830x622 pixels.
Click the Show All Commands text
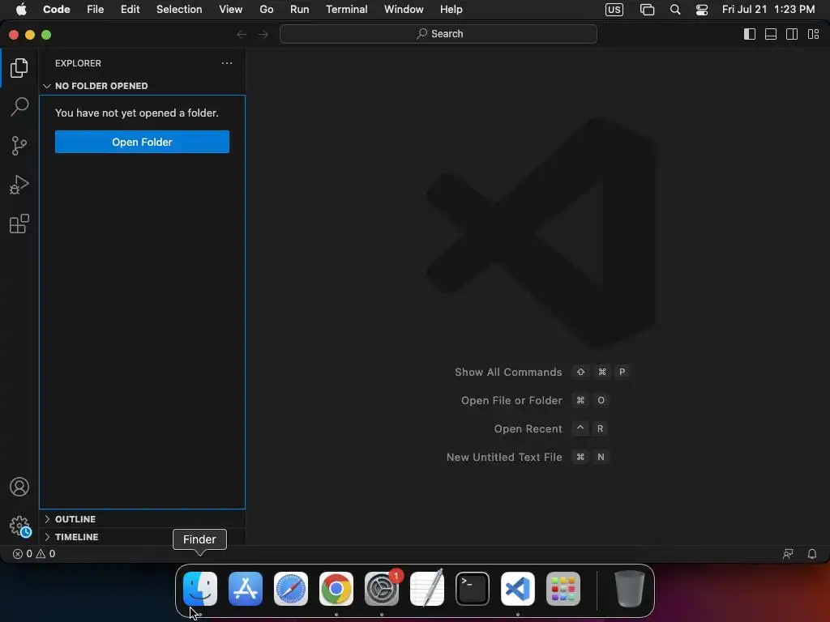508,372
